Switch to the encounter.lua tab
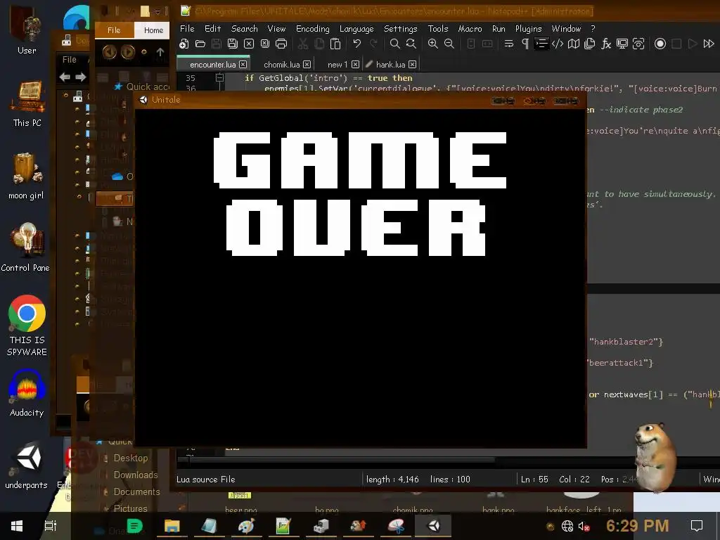Screen dimensions: 720x540 click(212, 64)
